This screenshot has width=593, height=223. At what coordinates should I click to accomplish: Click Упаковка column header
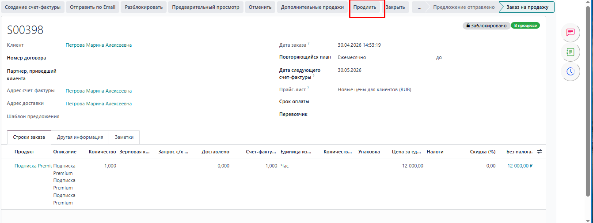click(369, 152)
